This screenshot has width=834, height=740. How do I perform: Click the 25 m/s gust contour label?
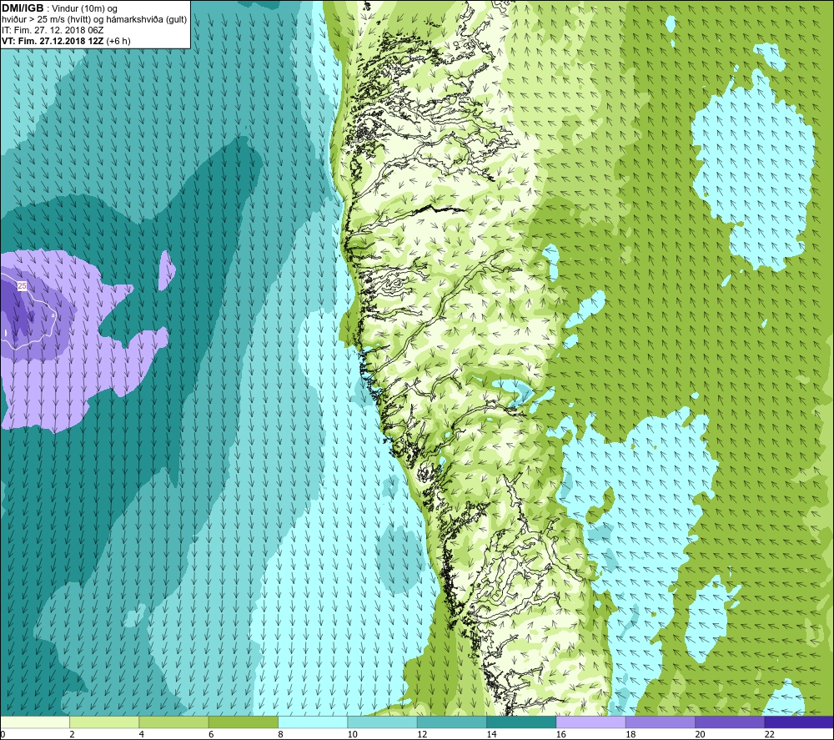[x=22, y=286]
